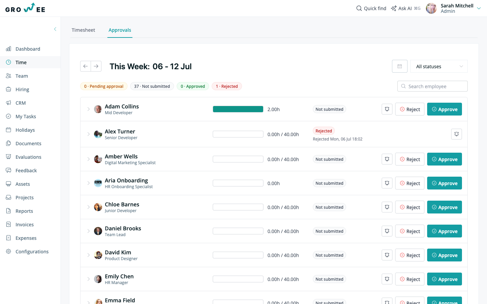Collapse the sidebar with the chevron
Screen dimensions: 487x304
55,29
